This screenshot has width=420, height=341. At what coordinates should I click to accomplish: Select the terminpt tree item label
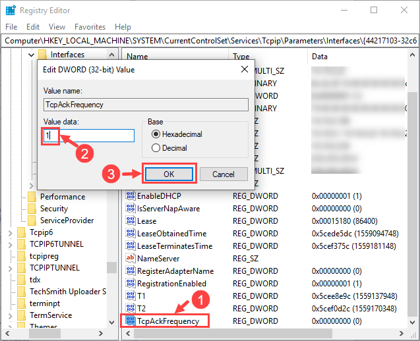point(45,303)
